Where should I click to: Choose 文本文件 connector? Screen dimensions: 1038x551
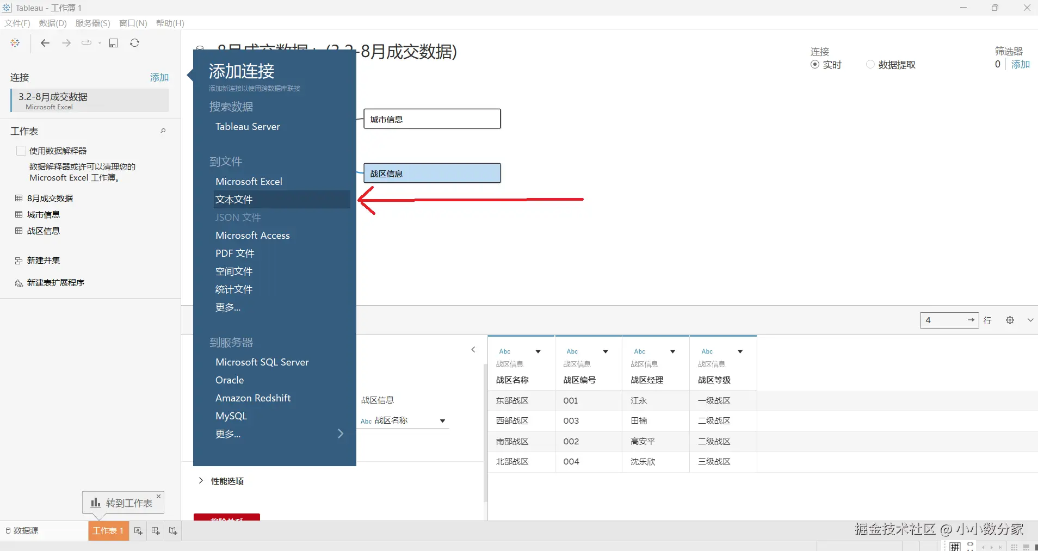click(282, 200)
